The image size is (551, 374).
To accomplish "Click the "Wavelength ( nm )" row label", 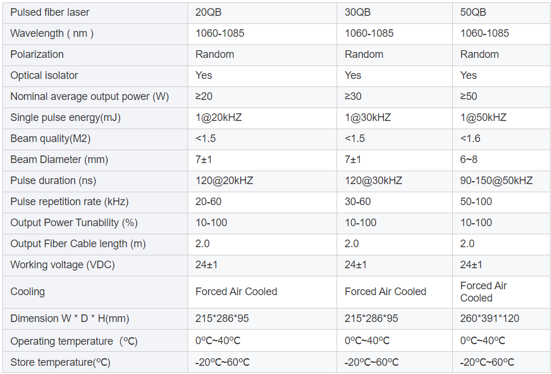I will (52, 33).
